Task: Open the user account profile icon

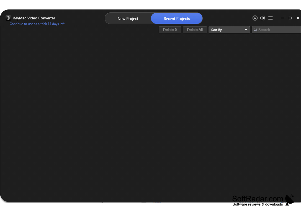Action: coord(255,18)
